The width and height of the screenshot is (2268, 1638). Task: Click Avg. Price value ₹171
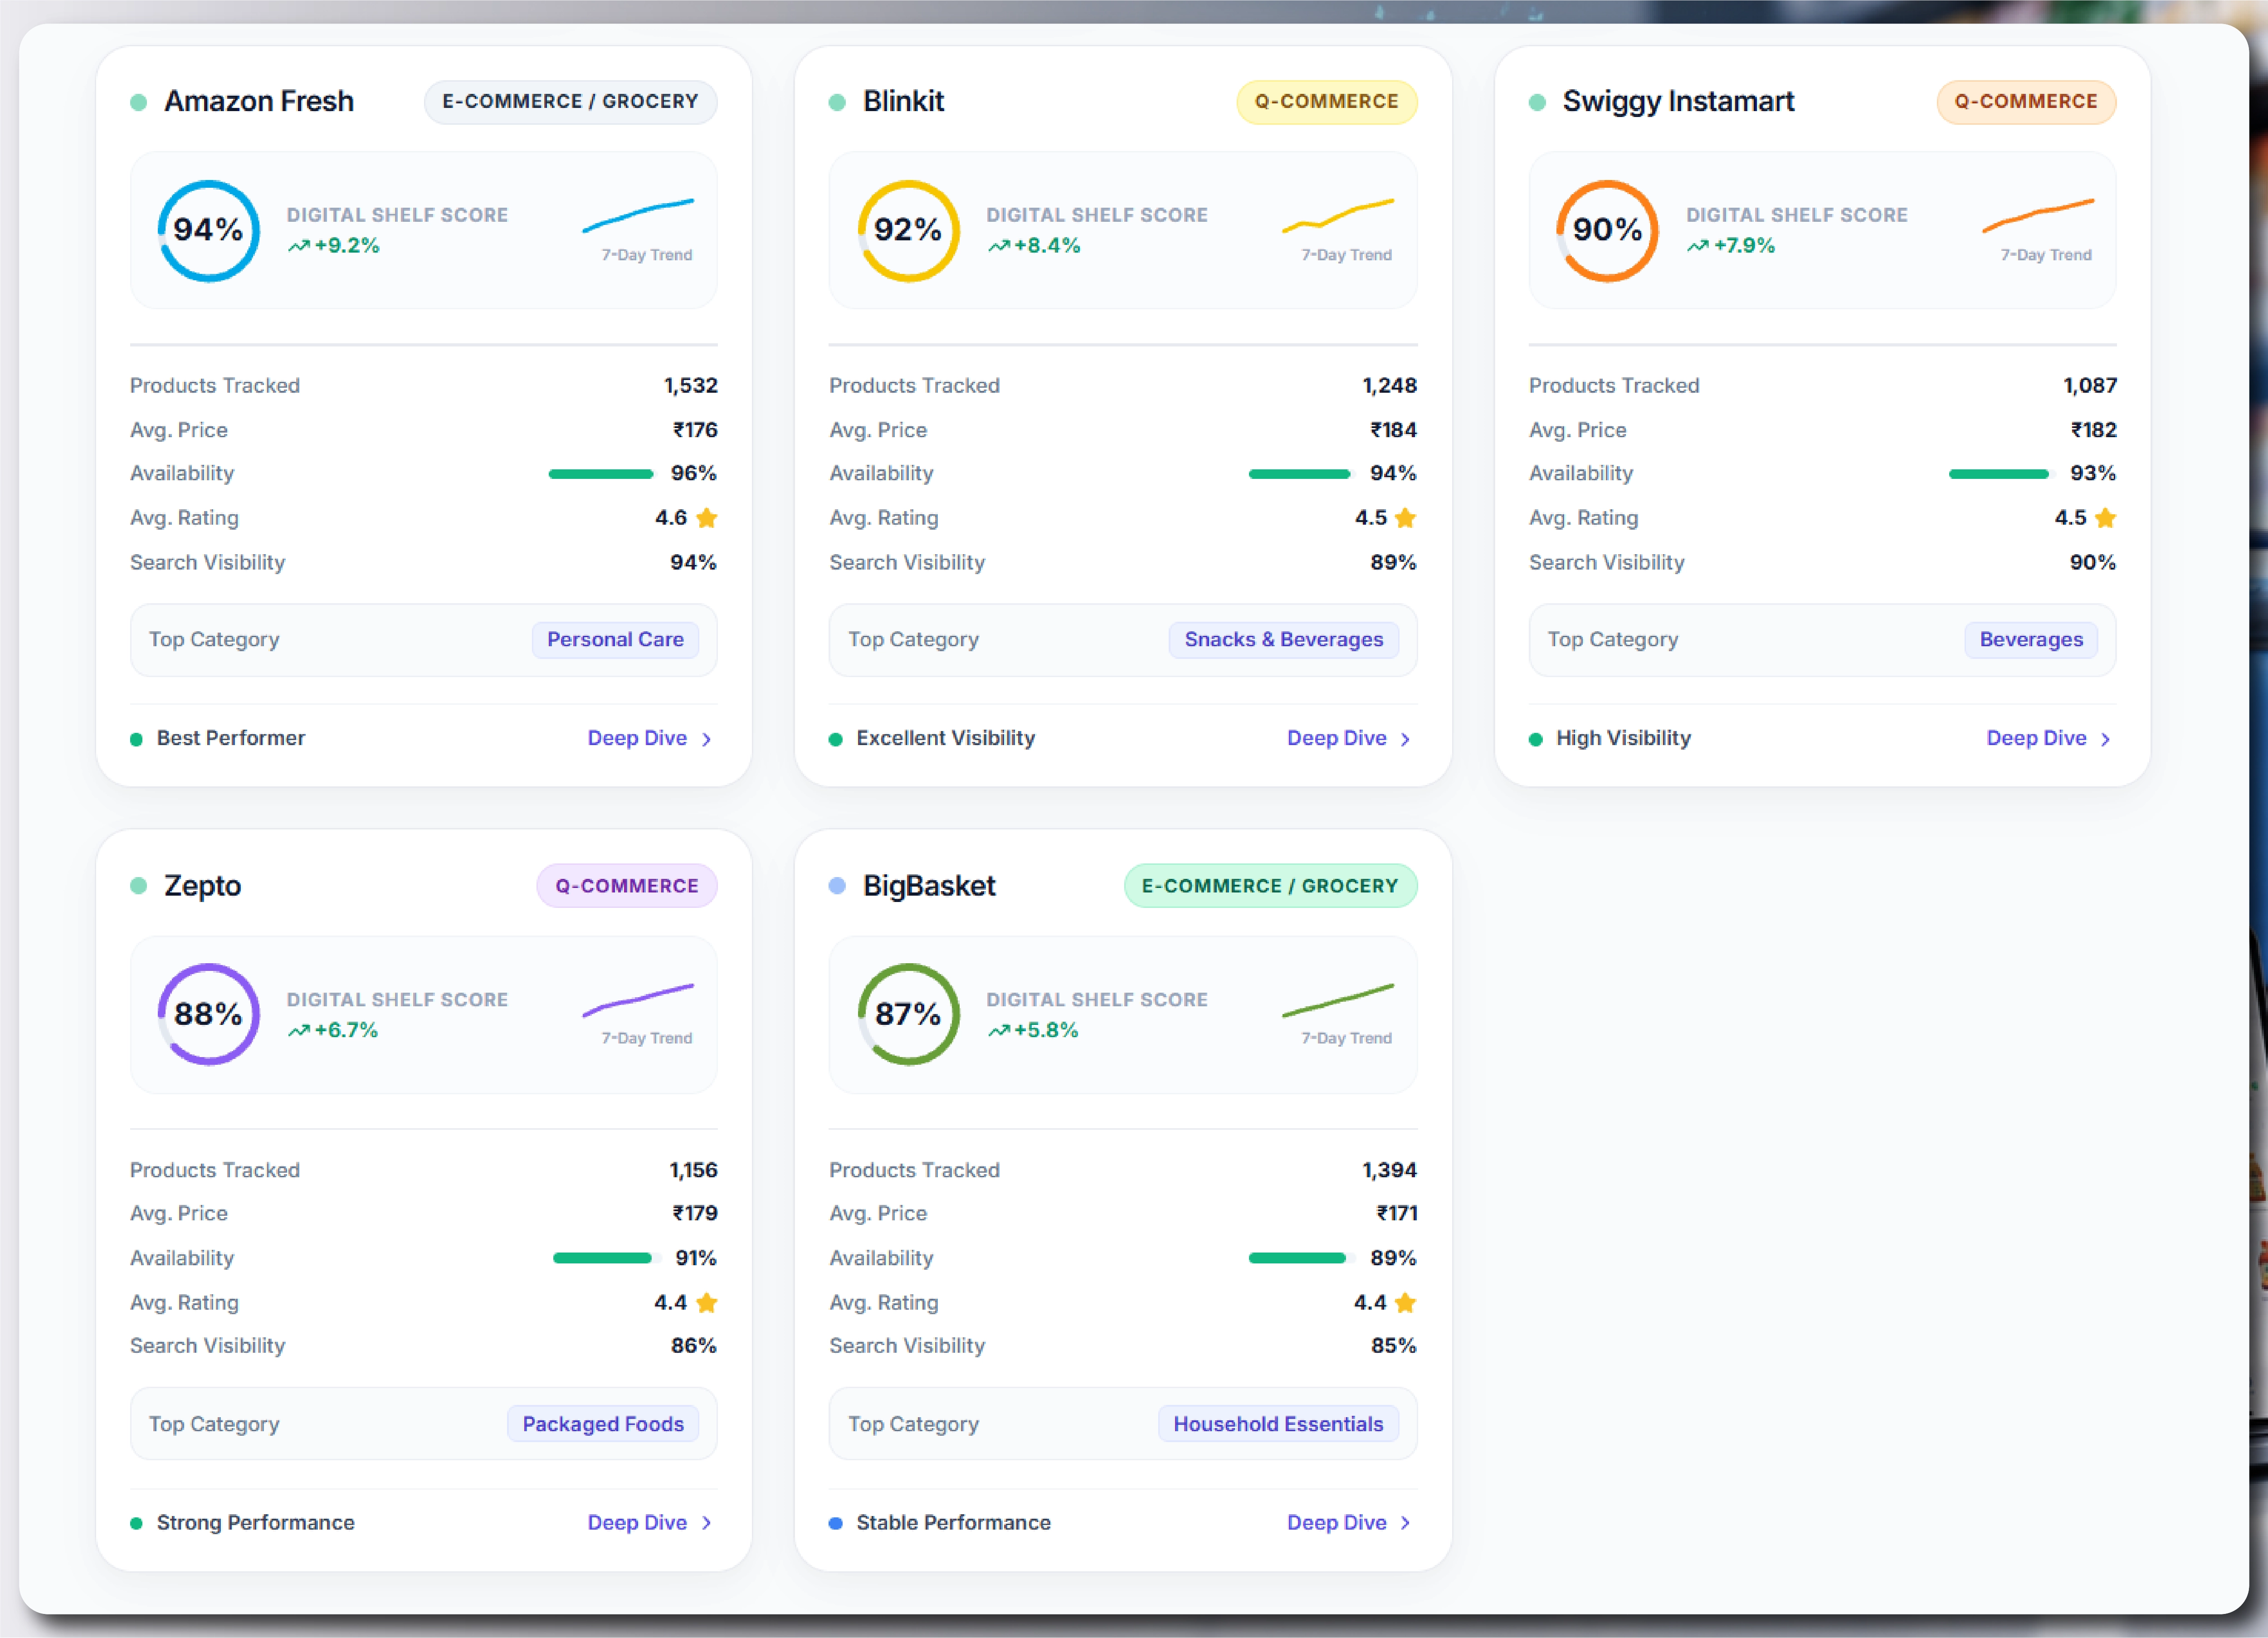tap(1397, 1214)
